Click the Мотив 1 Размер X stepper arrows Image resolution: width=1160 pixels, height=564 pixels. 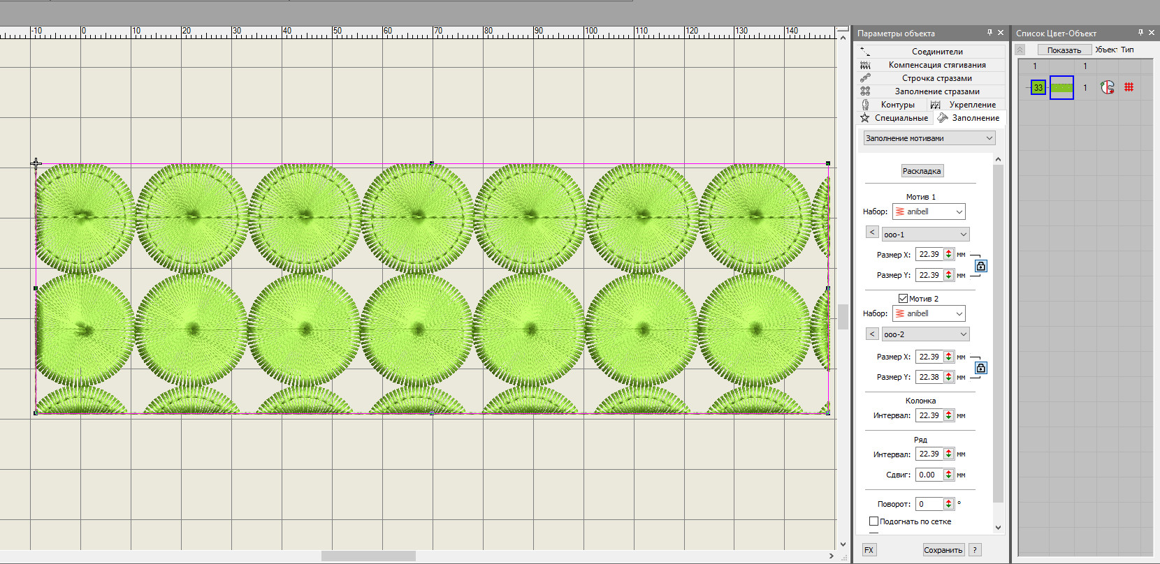click(x=949, y=255)
